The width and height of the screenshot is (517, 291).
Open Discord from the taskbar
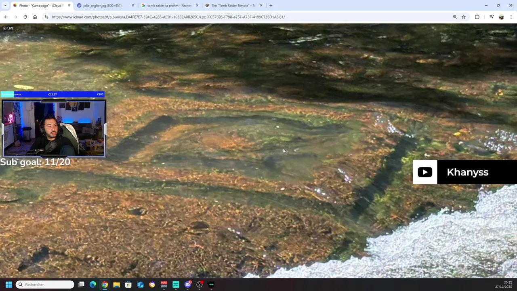click(x=187, y=285)
